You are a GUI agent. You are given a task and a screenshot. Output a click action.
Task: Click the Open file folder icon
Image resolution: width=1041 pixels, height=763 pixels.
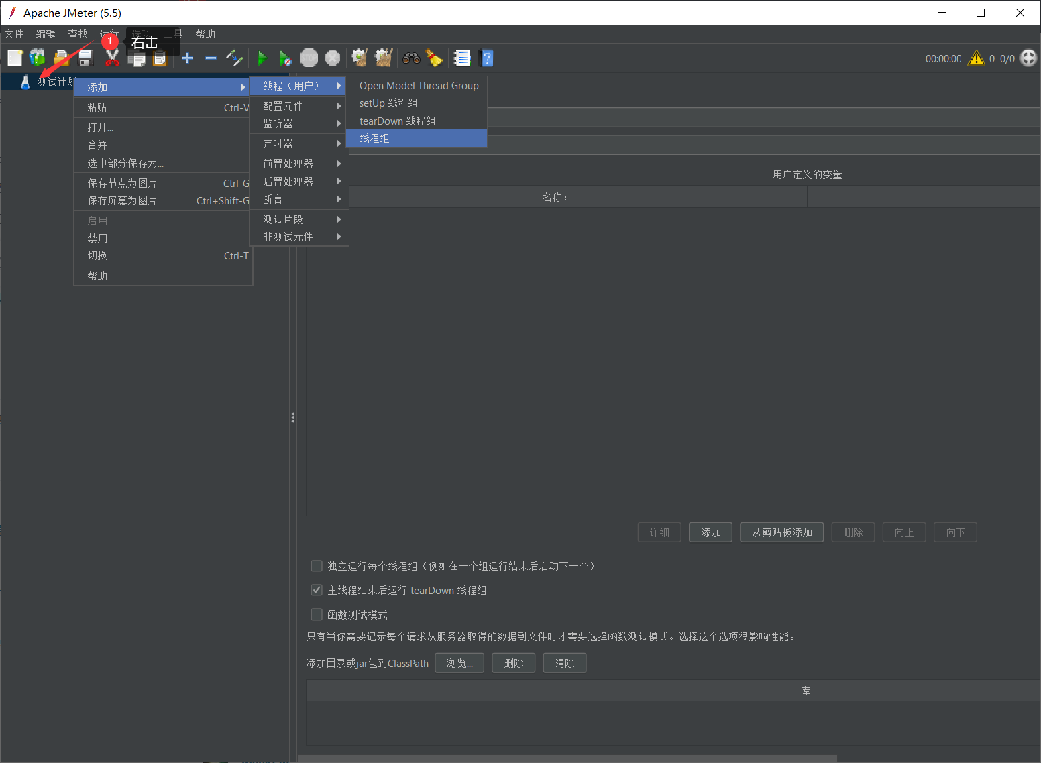62,58
